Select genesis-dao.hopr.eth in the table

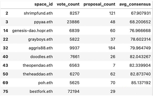tap(32, 31)
